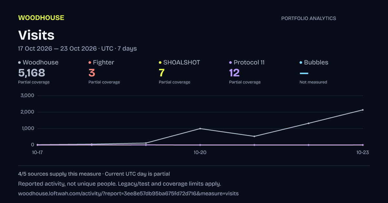Screen dimensions: 388x203
Task: Click '4/5 sources supply this measure' note
Action: pos(59,174)
